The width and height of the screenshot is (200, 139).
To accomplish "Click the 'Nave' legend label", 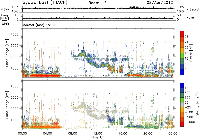I will (190, 18).
